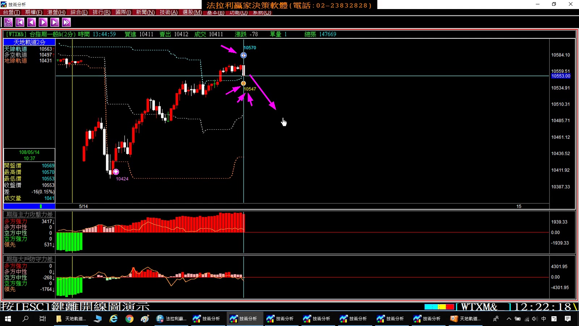Click the fast-forward double arrow icon
The image size is (579, 326).
point(66,22)
